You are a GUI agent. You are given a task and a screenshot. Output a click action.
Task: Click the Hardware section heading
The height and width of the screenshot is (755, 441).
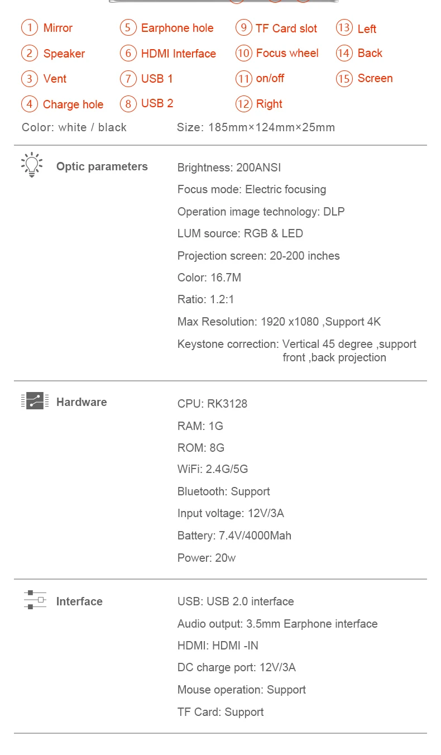[82, 402]
